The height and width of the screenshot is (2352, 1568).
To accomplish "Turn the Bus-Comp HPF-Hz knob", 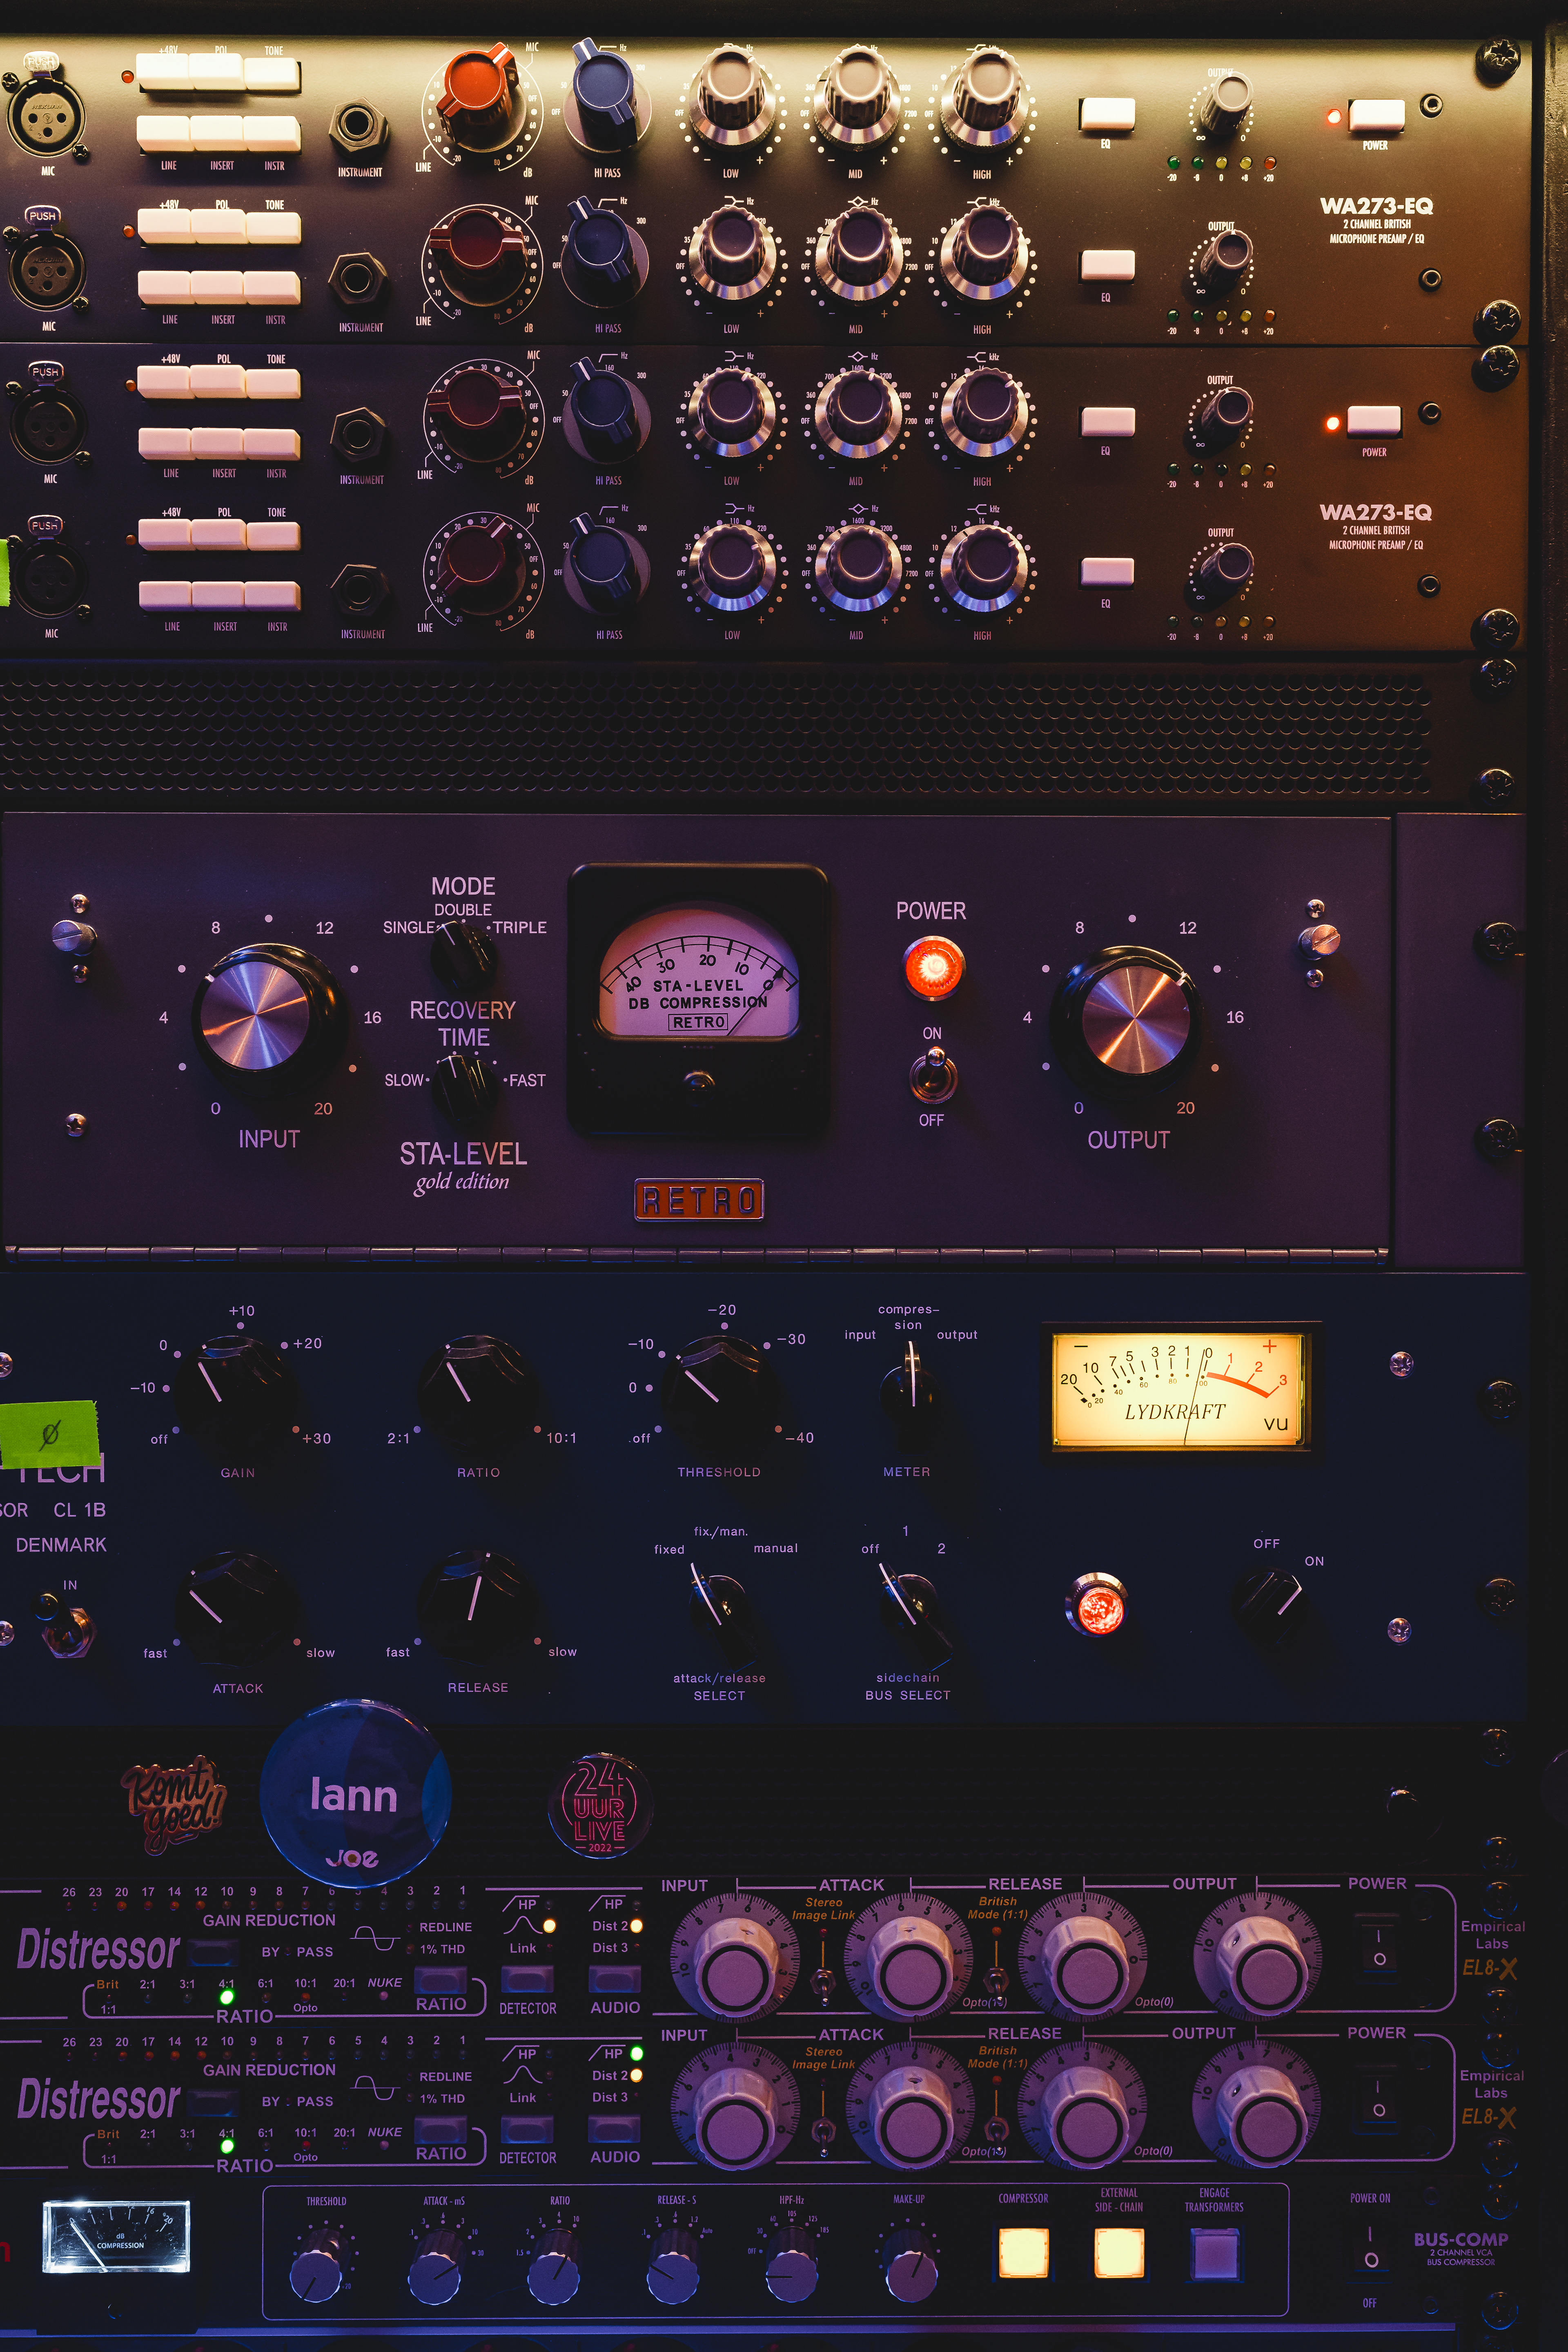I will pyautogui.click(x=793, y=2270).
